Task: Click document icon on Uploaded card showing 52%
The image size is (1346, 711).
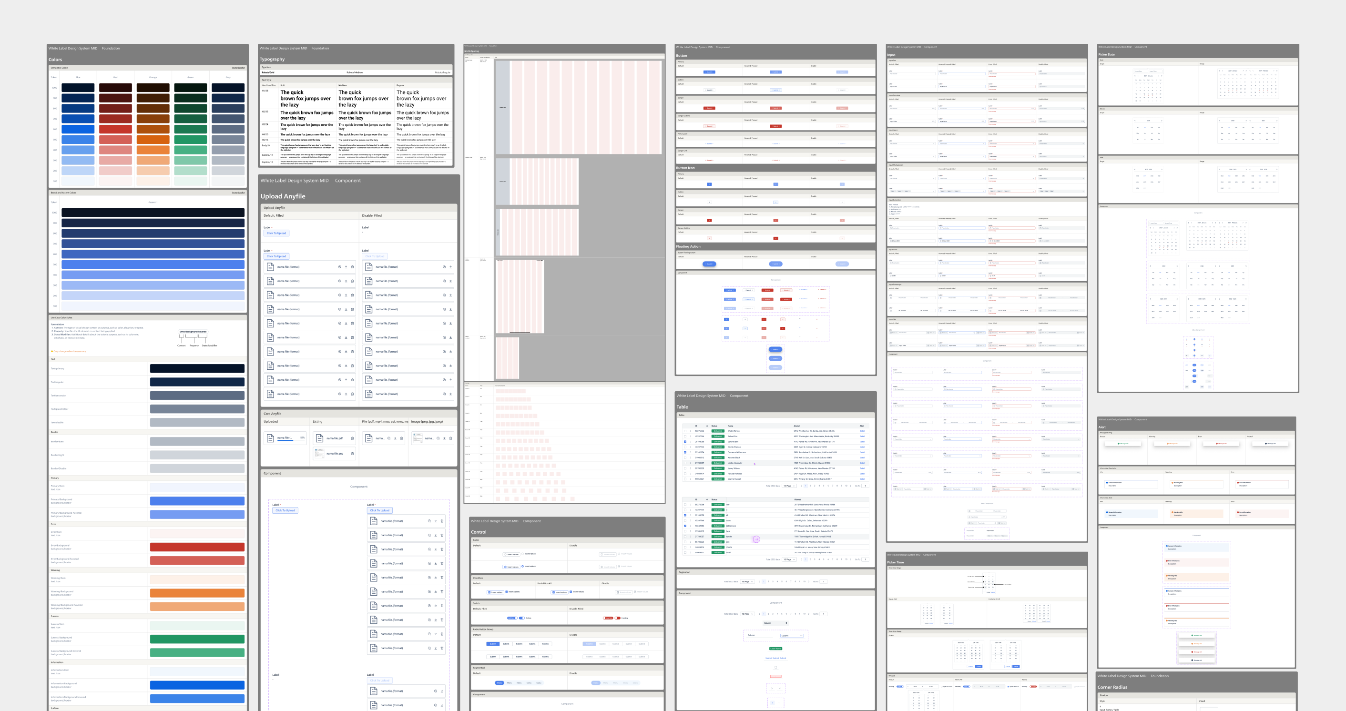Action: (x=270, y=438)
